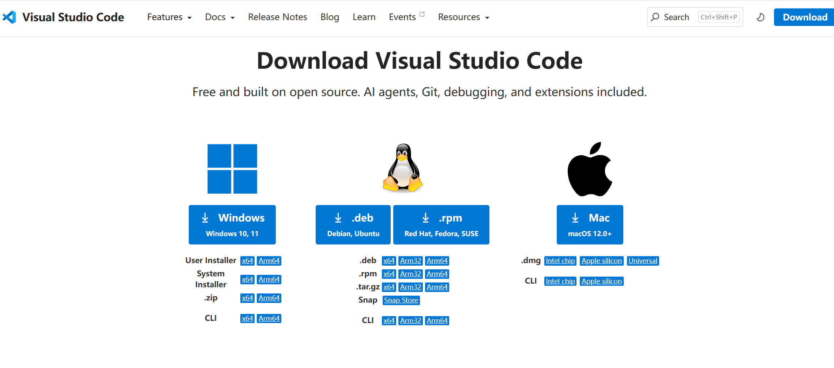The image size is (834, 368).
Task: Select Arm64 for Linux .tar.gz row
Action: pos(437,287)
